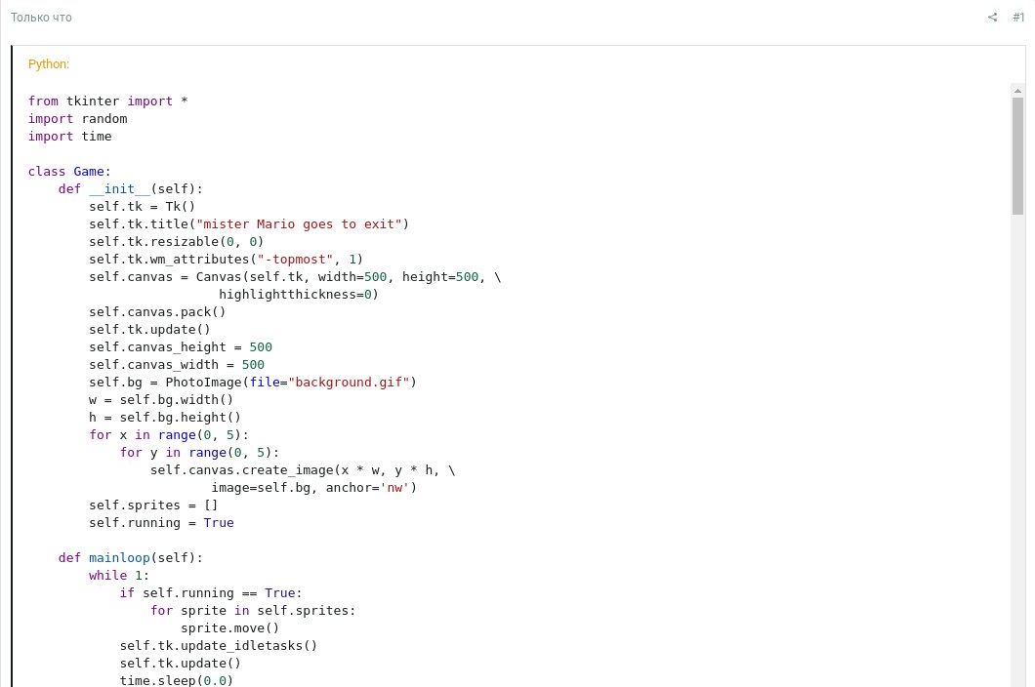This screenshot has width=1035, height=687.
Task: Click the "self.tk.update_idletasks()" line
Action: [x=219, y=645]
